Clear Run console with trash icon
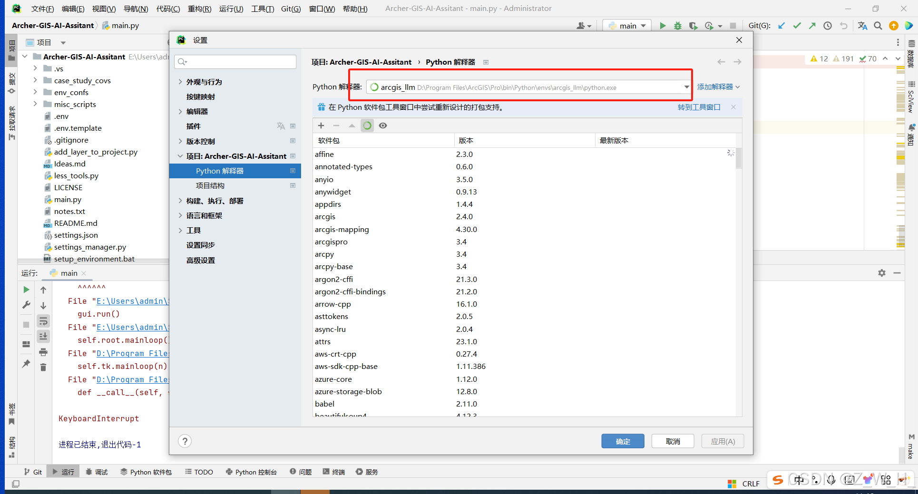Viewport: 918px width, 494px height. [43, 367]
